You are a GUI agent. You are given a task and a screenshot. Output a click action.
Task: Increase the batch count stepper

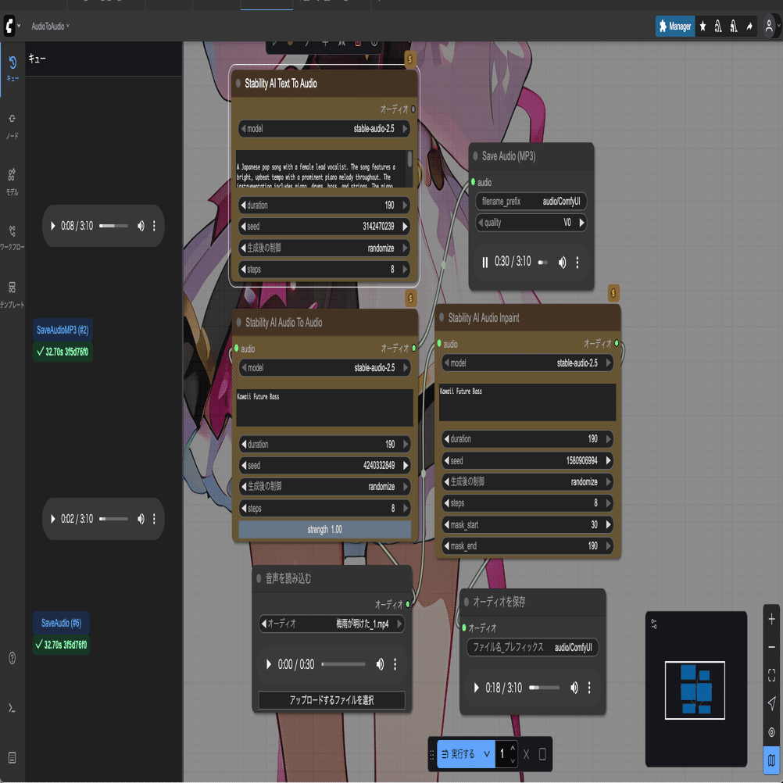513,749
